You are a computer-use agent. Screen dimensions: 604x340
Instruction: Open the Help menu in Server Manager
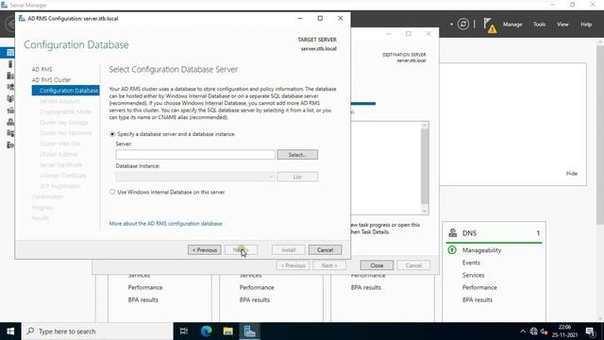[586, 25]
